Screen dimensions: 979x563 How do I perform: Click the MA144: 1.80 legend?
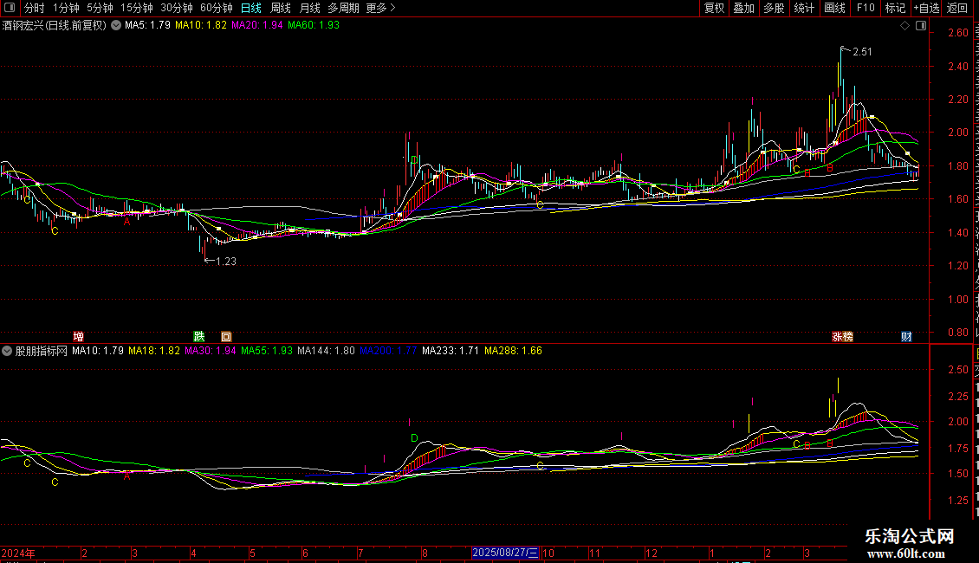click(326, 351)
